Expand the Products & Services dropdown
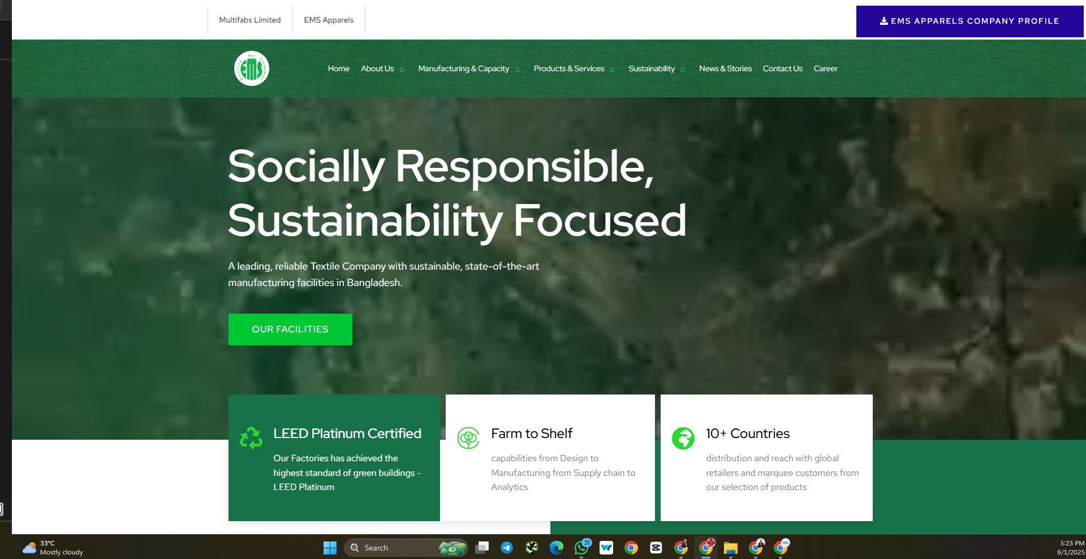This screenshot has width=1086, height=559. (573, 68)
